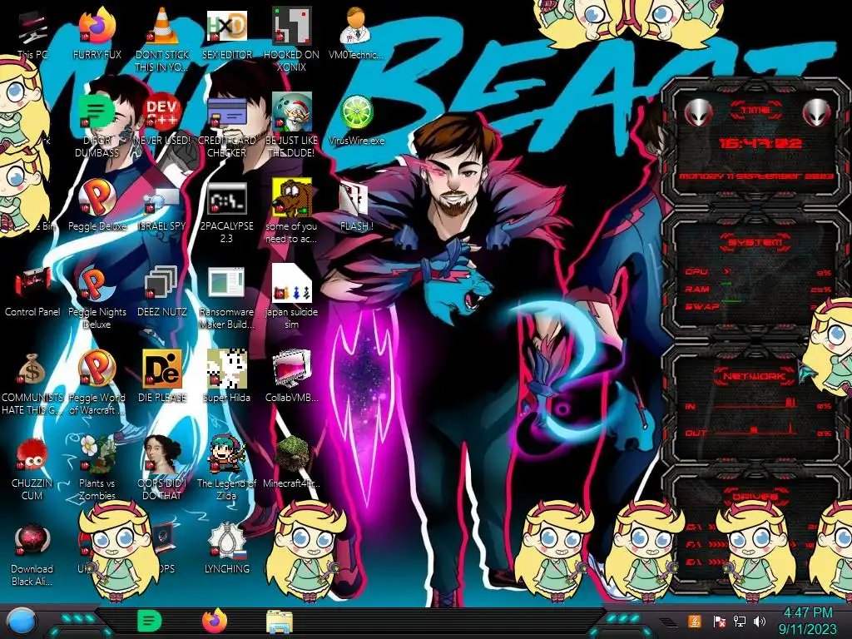Click the NETWORK header on the widget

755,376
